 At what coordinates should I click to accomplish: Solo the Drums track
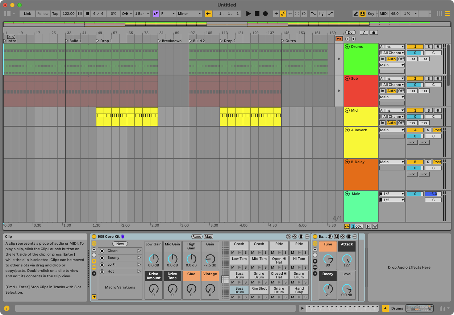pyautogui.click(x=428, y=46)
